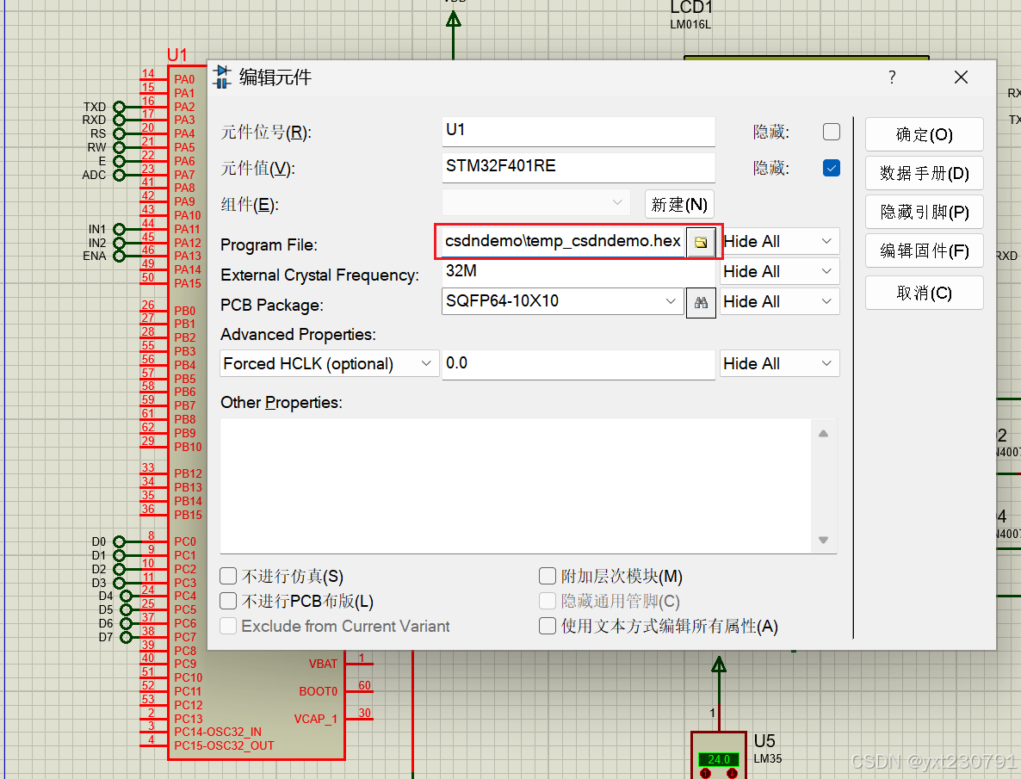The image size is (1021, 779).
Task: Click the LM35 temperature display 24.0
Action: point(718,759)
